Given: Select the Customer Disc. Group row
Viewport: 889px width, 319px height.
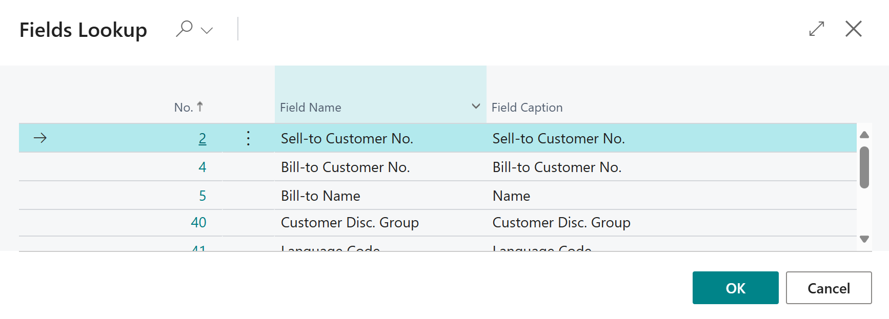Looking at the screenshot, I should click(350, 222).
